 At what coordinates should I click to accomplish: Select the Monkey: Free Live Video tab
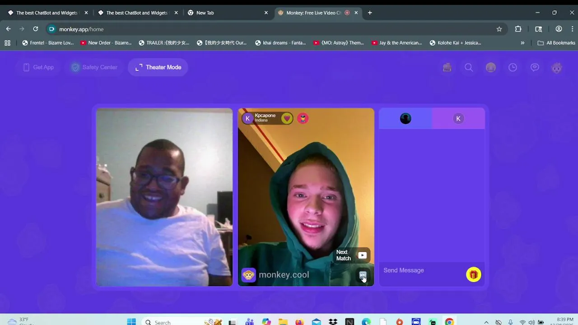[x=318, y=13]
